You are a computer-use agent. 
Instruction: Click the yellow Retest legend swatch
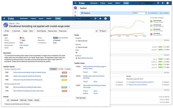tap(151, 30)
